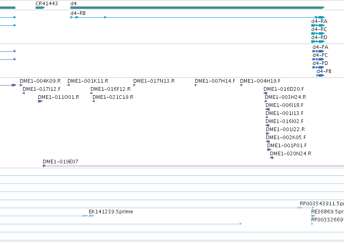
Task: Click the DME1-016I02.F feature marker
Action: pyautogui.click(x=267, y=125)
